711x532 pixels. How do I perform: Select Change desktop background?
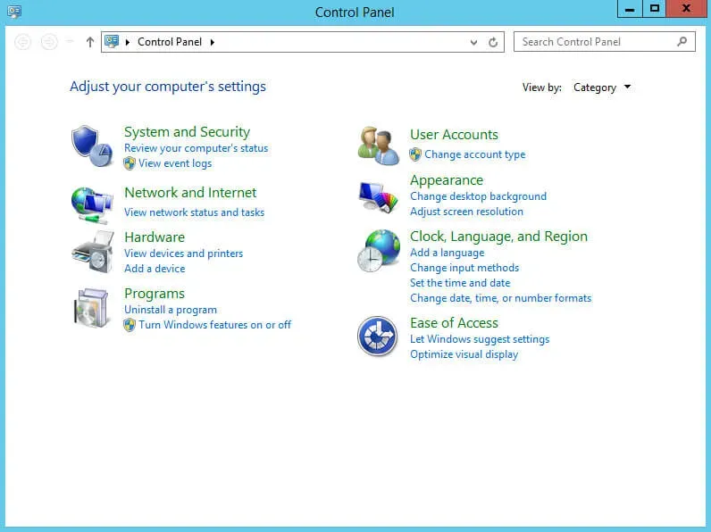click(479, 196)
